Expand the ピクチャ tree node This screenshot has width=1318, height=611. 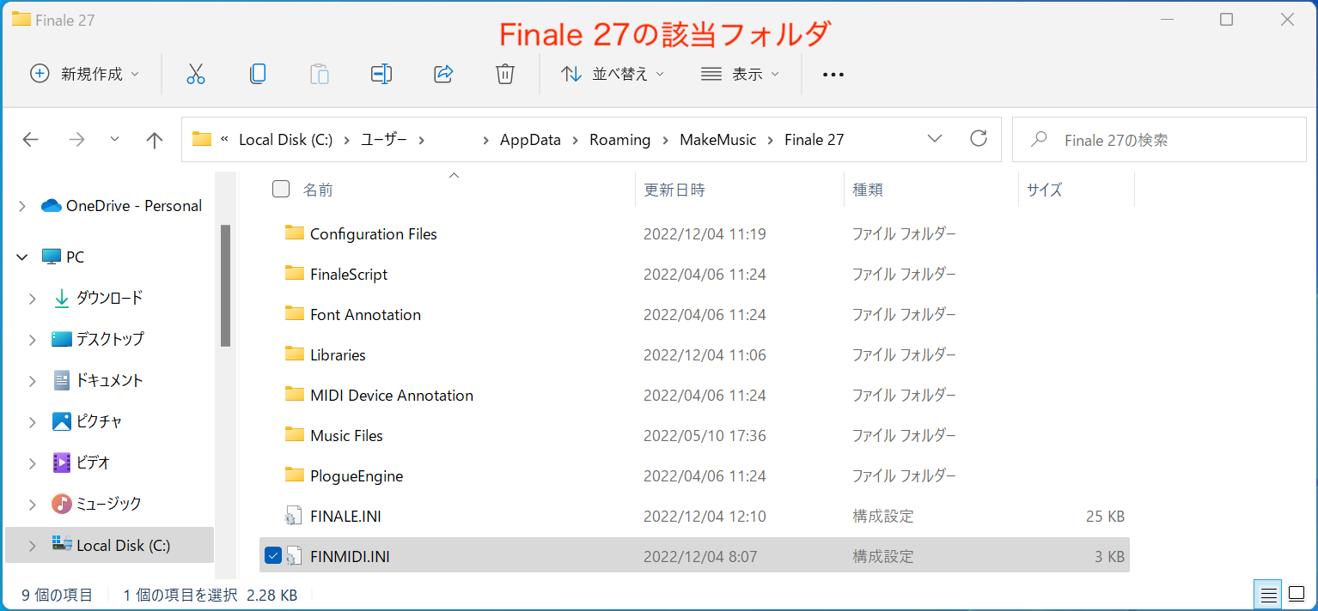[33, 422]
